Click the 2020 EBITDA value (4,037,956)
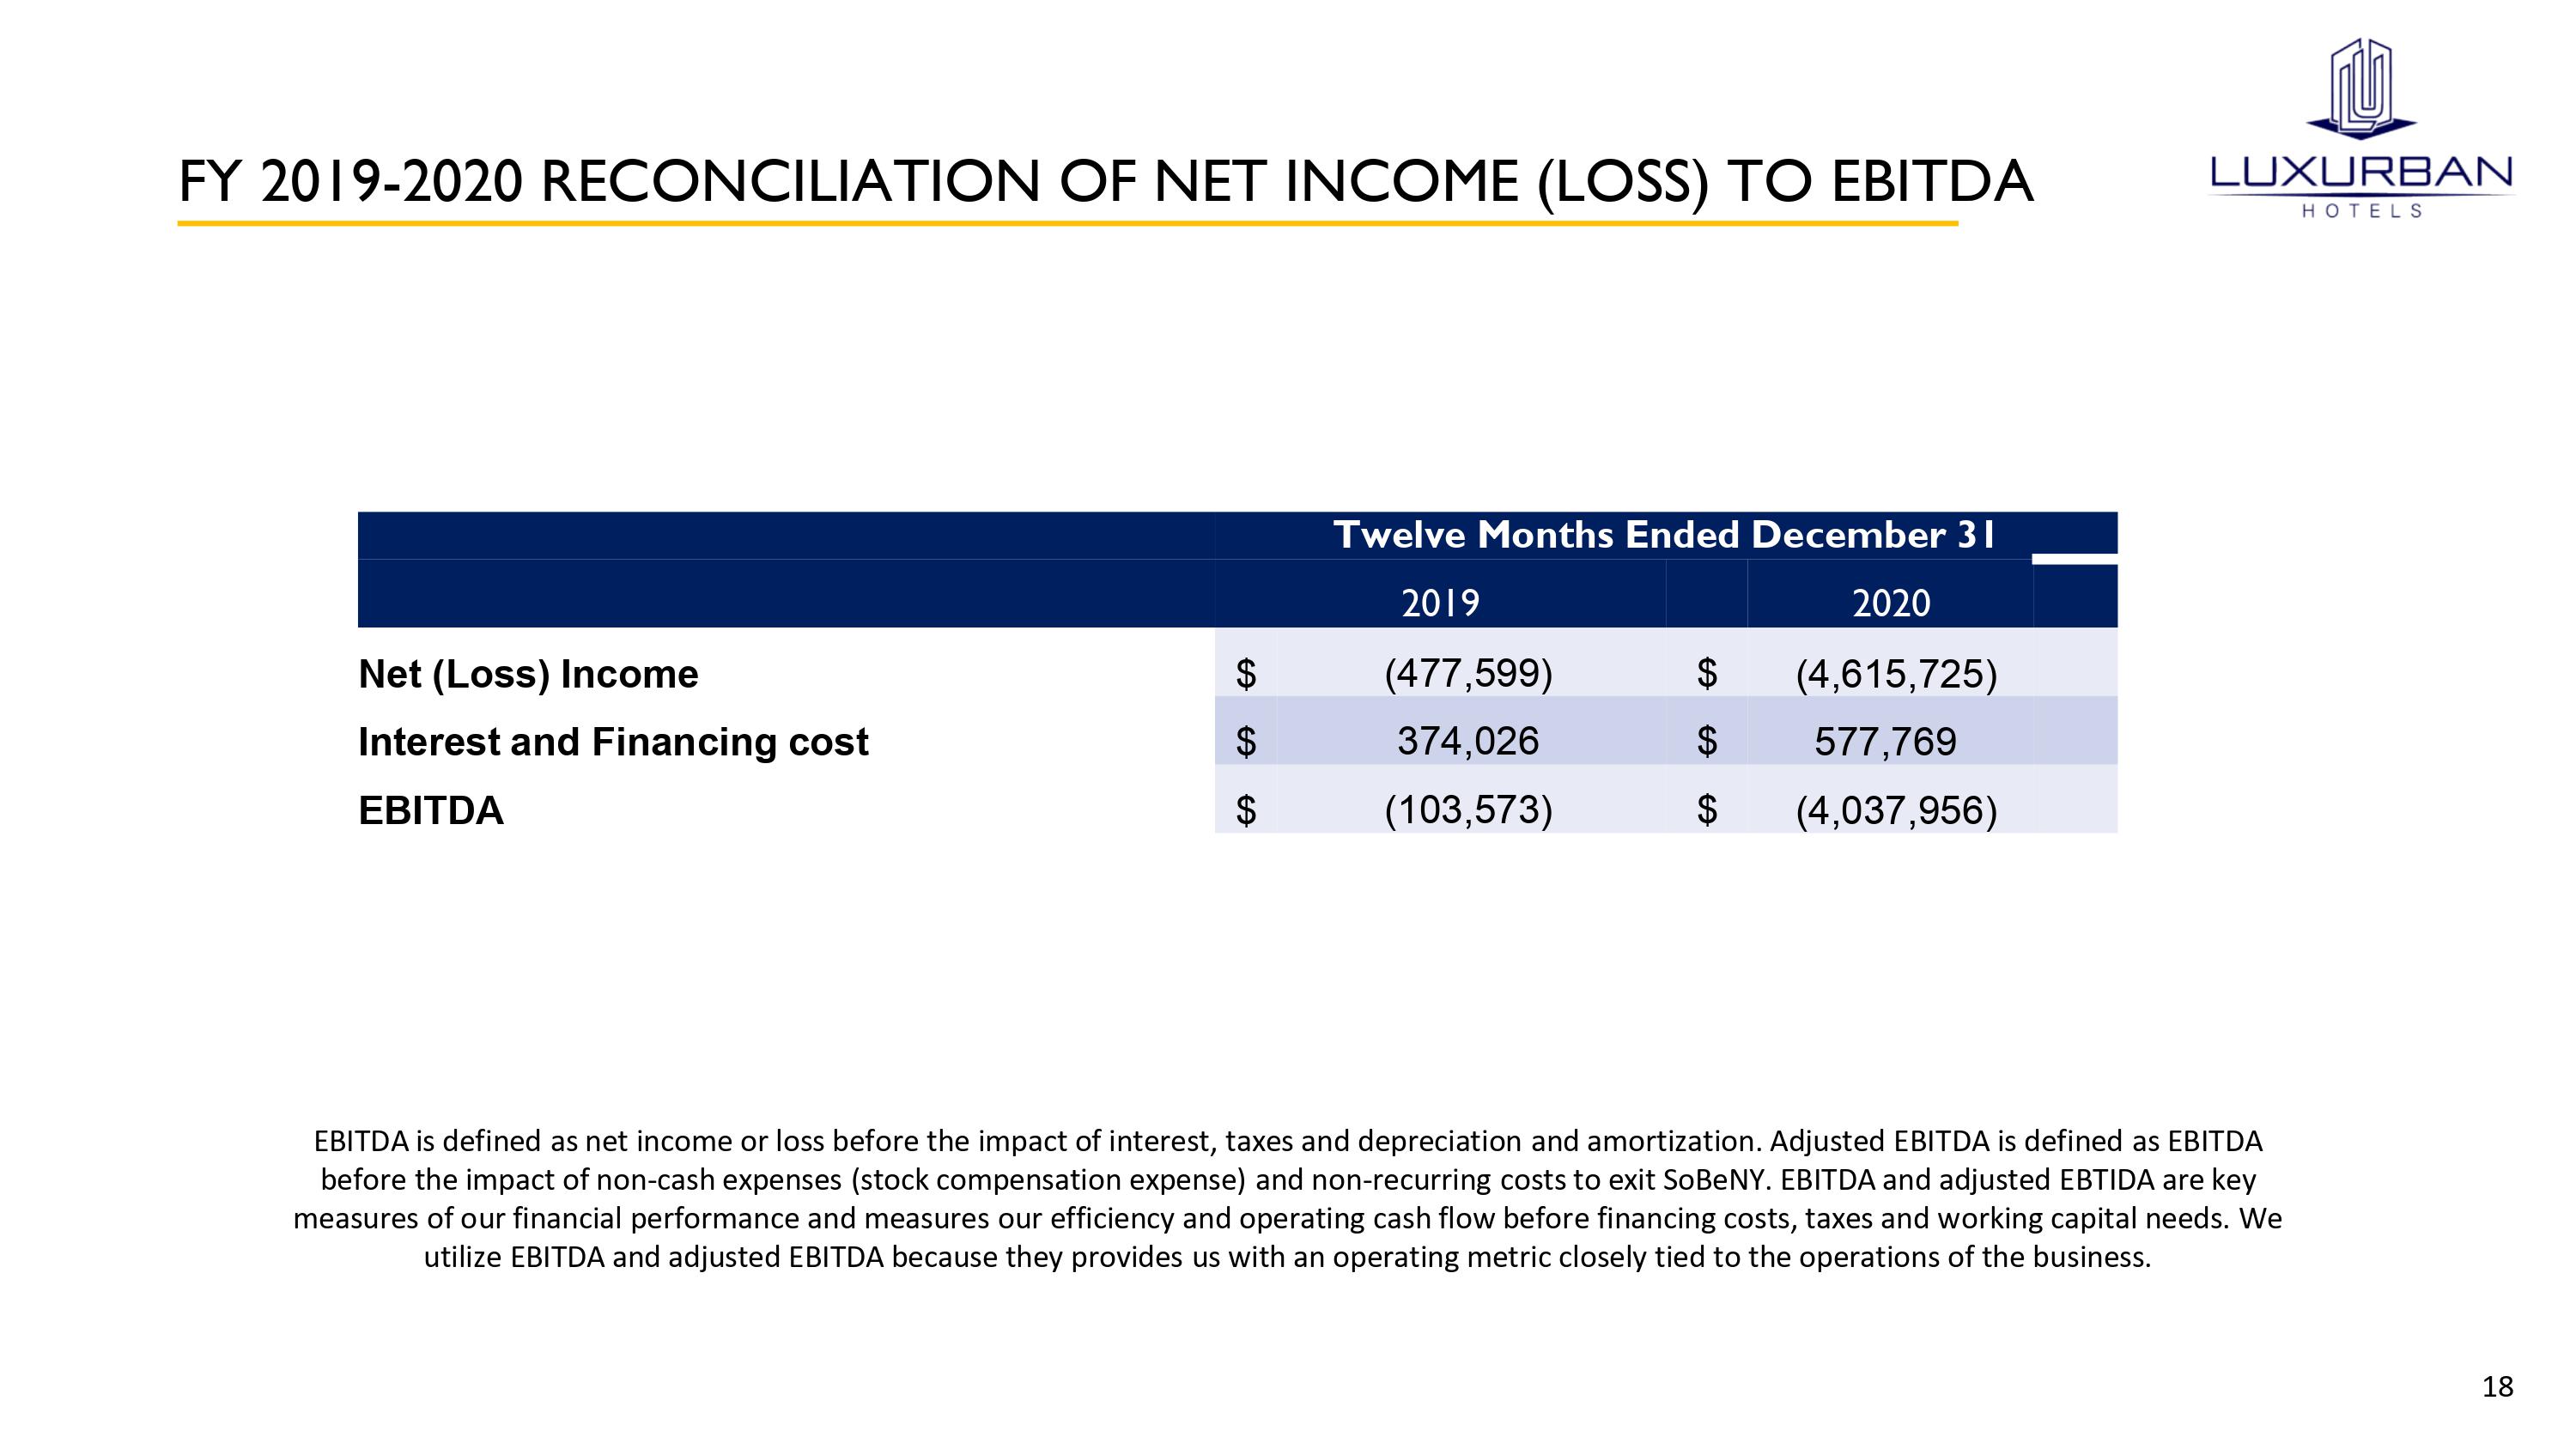 coord(1896,810)
